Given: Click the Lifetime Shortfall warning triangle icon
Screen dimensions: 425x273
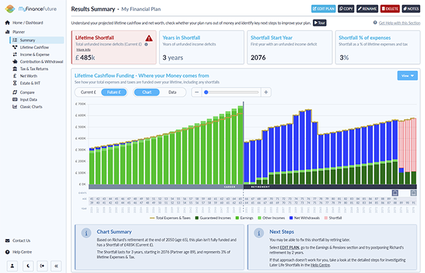Looking at the screenshot, I should [x=149, y=38].
